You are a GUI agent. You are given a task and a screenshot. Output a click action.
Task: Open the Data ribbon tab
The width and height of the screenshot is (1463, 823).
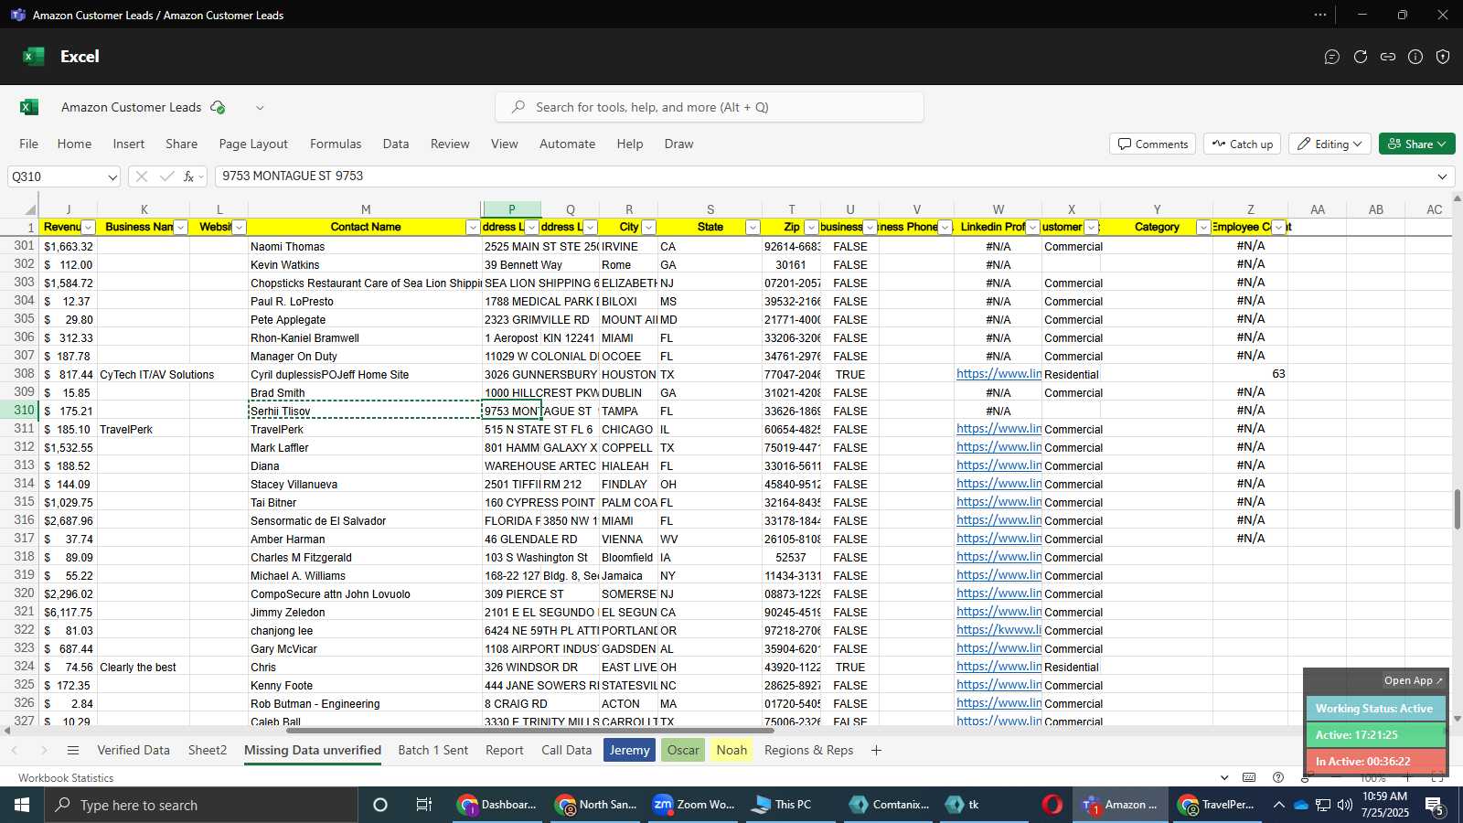pos(396,144)
